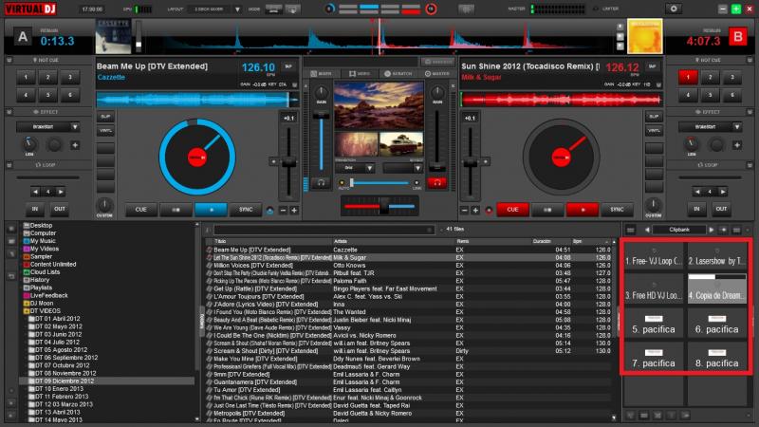Toggle deck B red headphone cue button
This screenshot has width=759, height=427.
[x=436, y=182]
